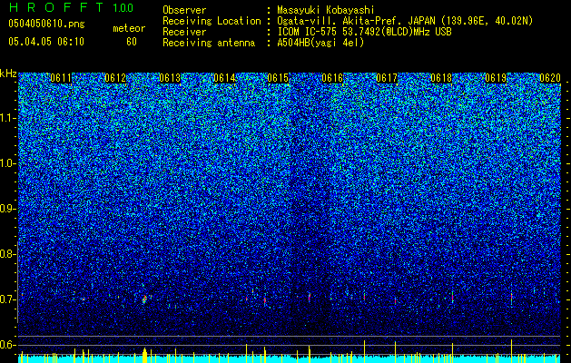571x363 pixels.
Task: Click the meteor count value 60
Action: [x=132, y=42]
